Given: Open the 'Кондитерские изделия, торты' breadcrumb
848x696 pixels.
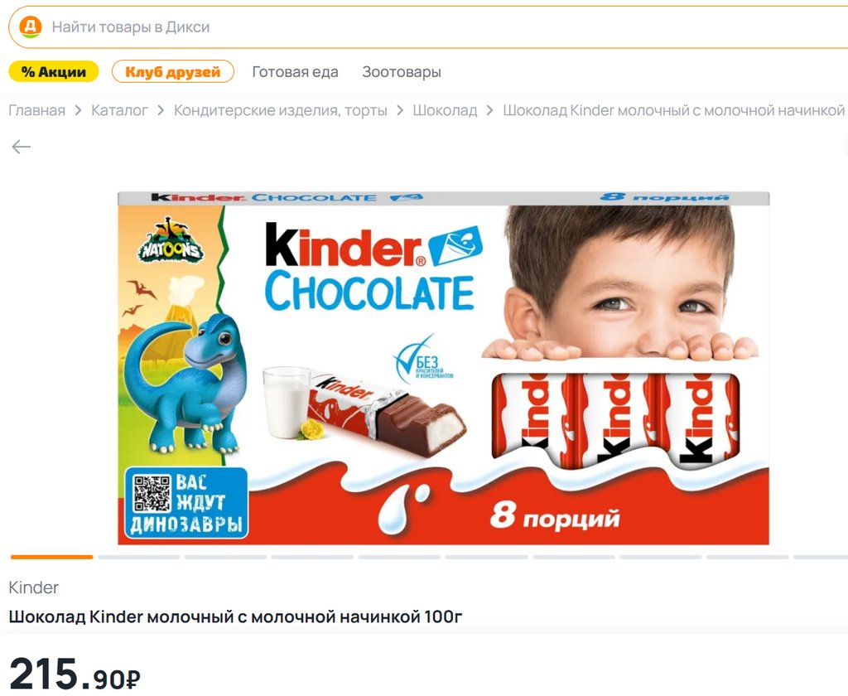Looking at the screenshot, I should pos(281,110).
